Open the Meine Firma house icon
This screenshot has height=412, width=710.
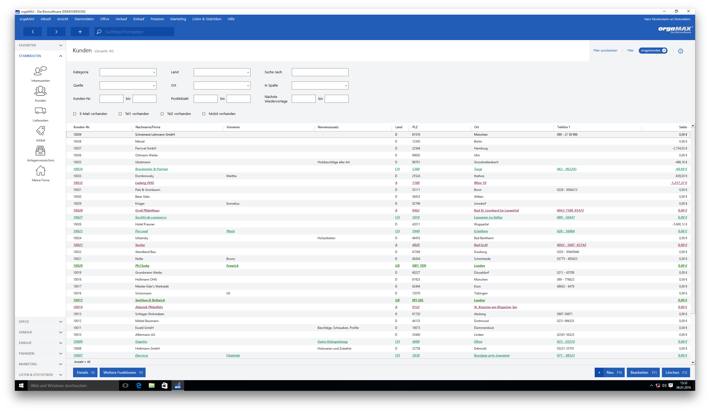pyautogui.click(x=40, y=170)
